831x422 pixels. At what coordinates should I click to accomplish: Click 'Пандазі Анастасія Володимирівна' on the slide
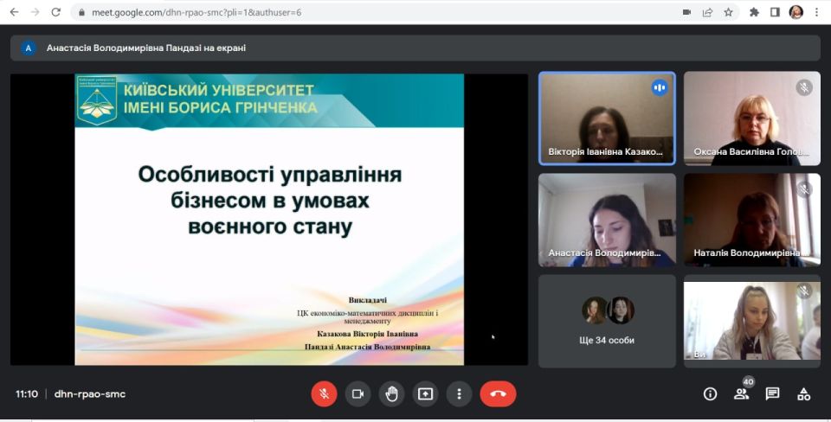pyautogui.click(x=367, y=347)
